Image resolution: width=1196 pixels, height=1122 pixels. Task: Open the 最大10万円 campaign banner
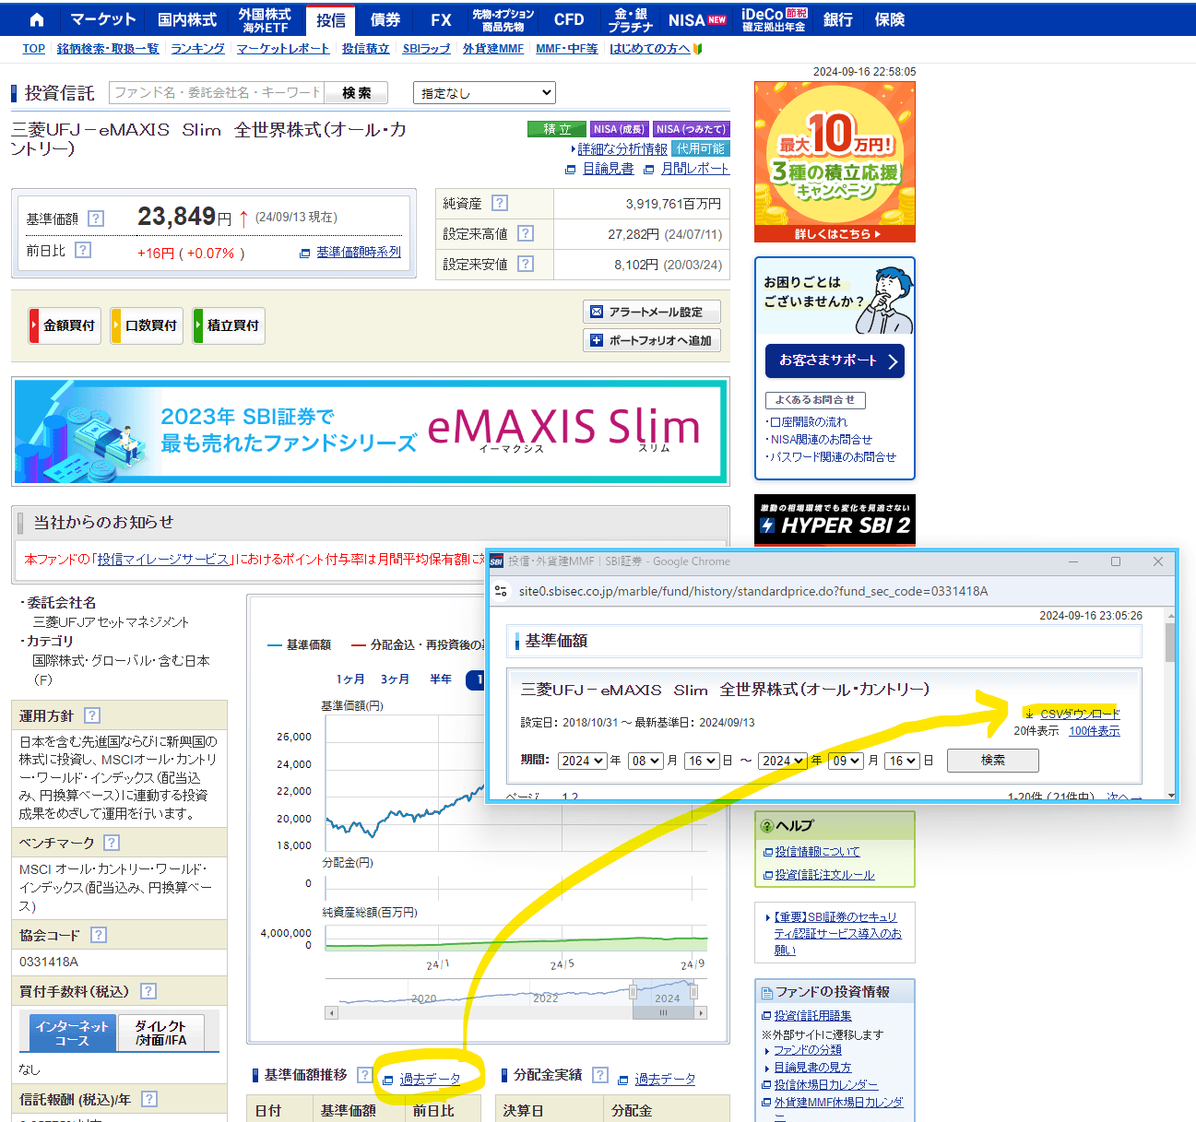835,162
